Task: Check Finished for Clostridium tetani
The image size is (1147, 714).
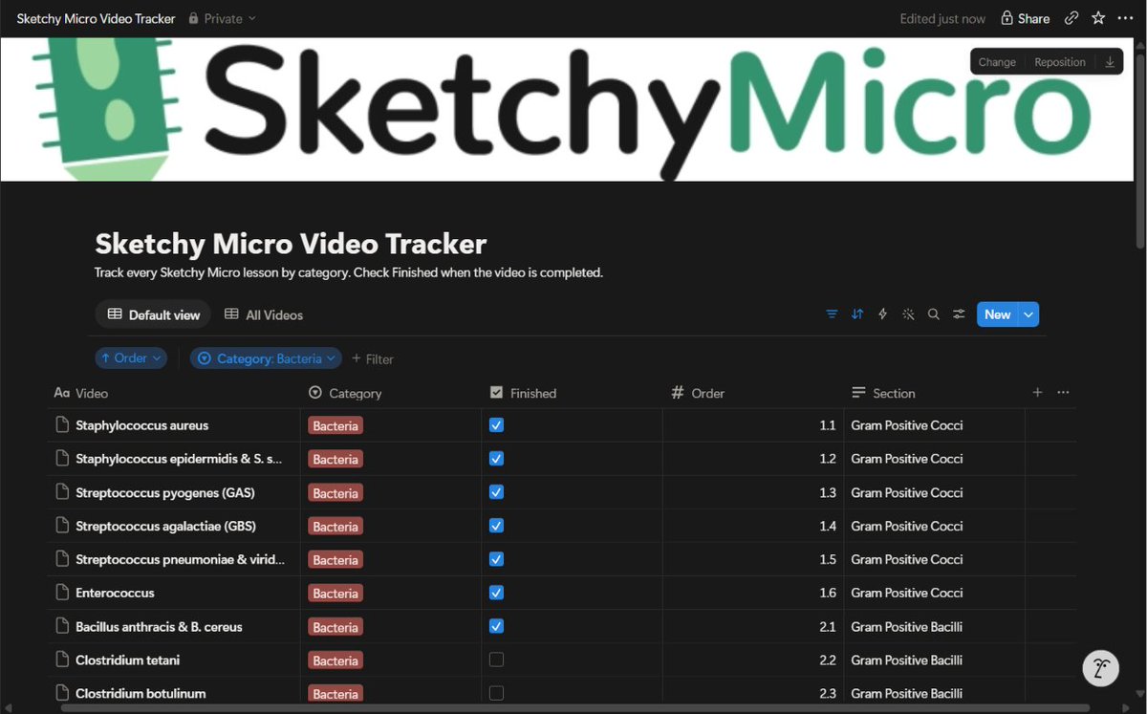Action: point(496,660)
